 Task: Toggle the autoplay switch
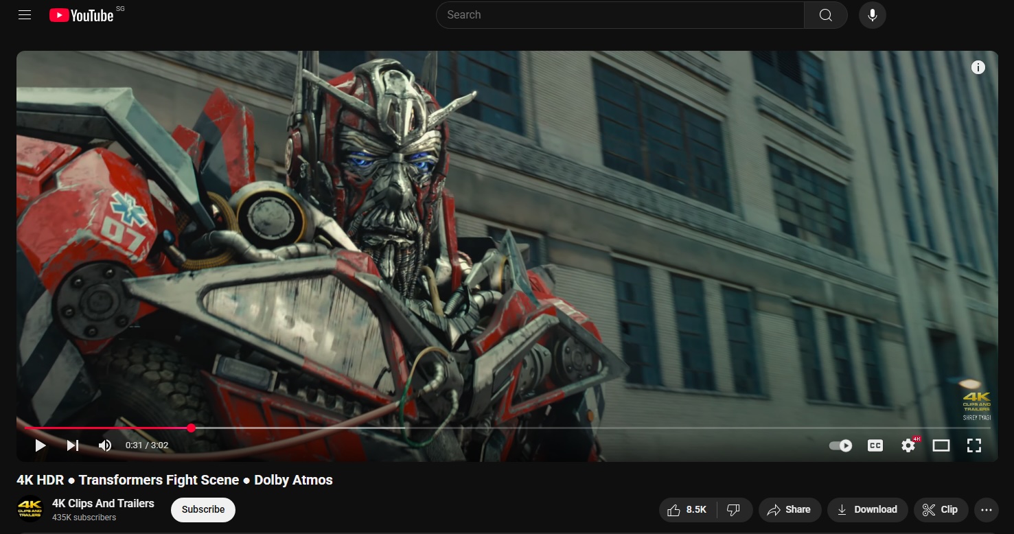coord(841,445)
